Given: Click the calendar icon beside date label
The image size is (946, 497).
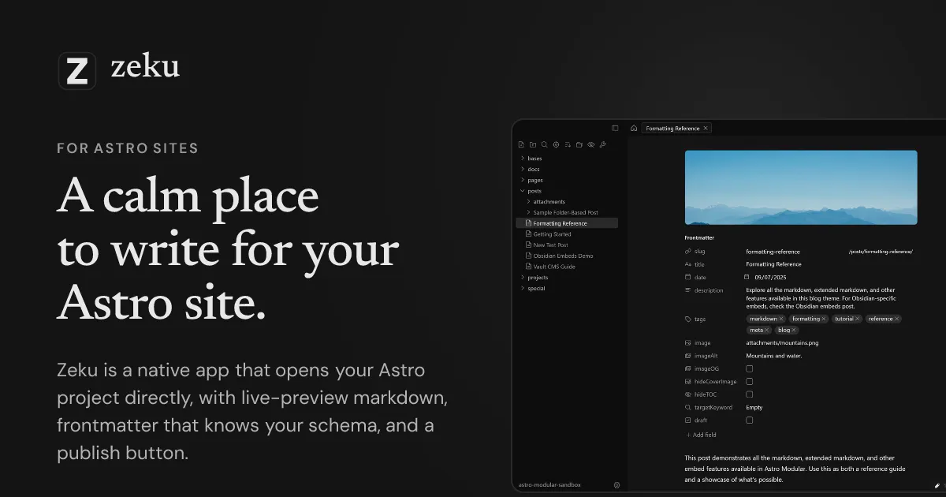Looking at the screenshot, I should pyautogui.click(x=688, y=278).
